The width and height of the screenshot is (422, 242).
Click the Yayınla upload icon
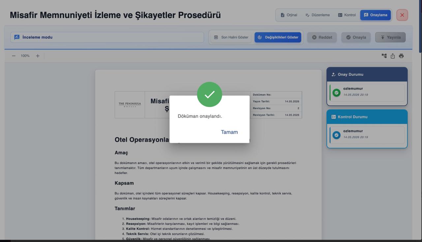382,37
